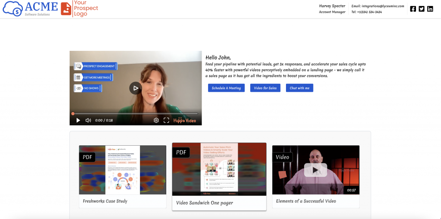Click the Your Prospect Logo image
Image resolution: width=441 pixels, height=219 pixels.
tap(80, 9)
